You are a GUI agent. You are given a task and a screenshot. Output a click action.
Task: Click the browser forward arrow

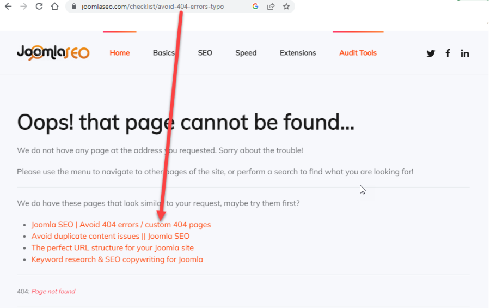24,6
